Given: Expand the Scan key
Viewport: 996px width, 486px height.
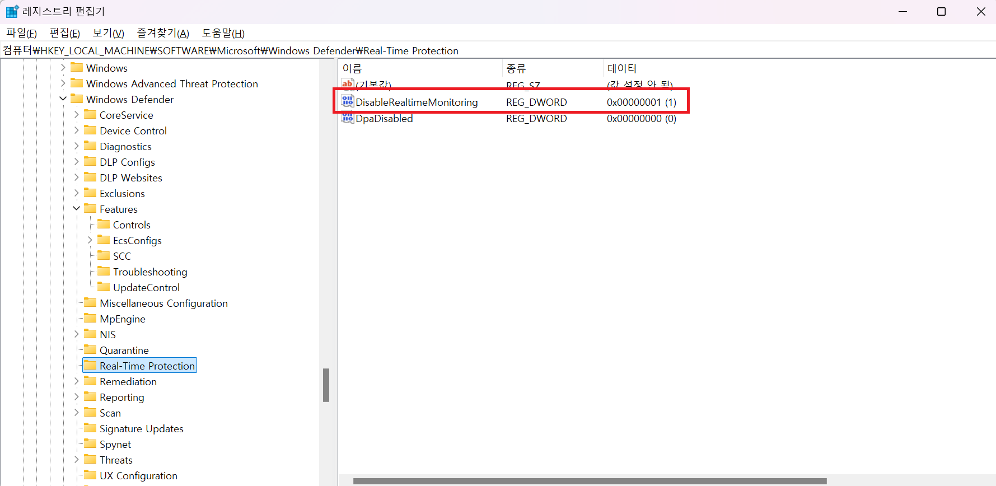Looking at the screenshot, I should click(x=76, y=412).
